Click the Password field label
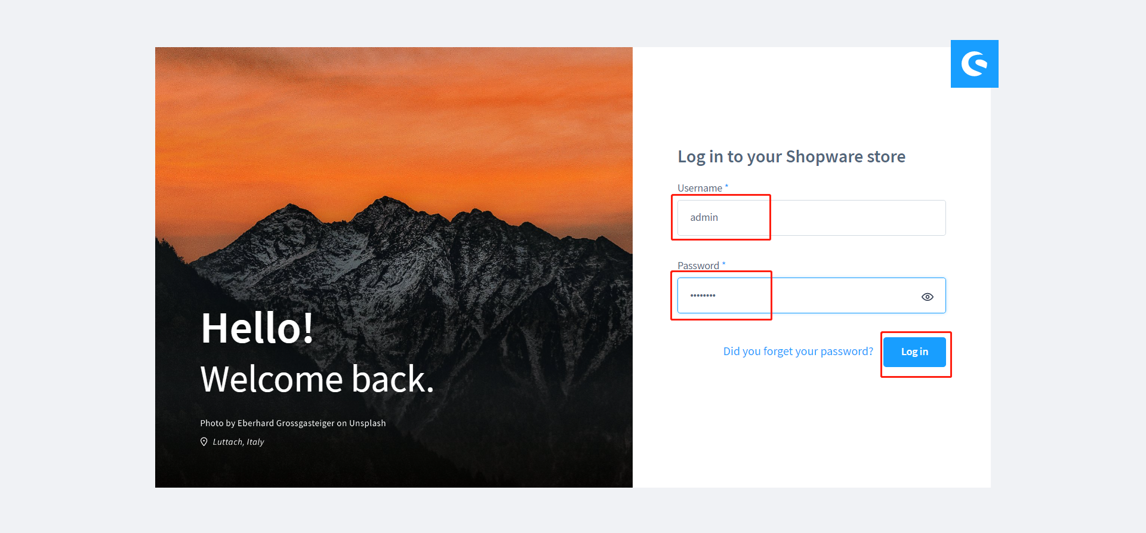Viewport: 1146px width, 533px height. point(698,266)
